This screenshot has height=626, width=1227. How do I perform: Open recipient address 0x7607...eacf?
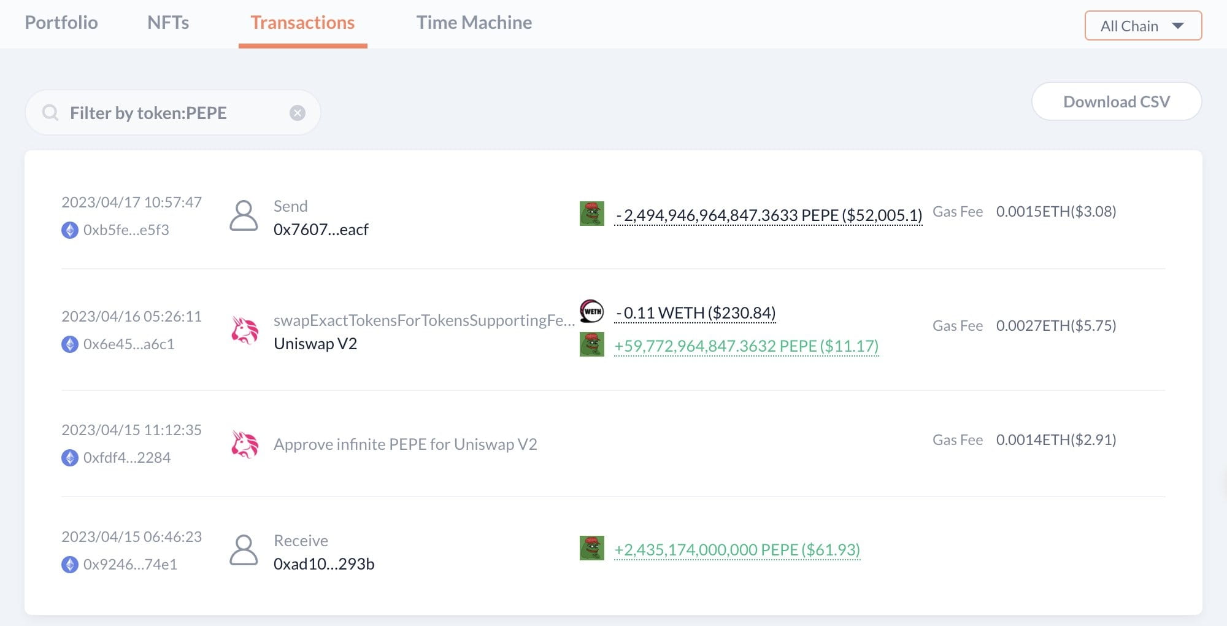pos(321,230)
